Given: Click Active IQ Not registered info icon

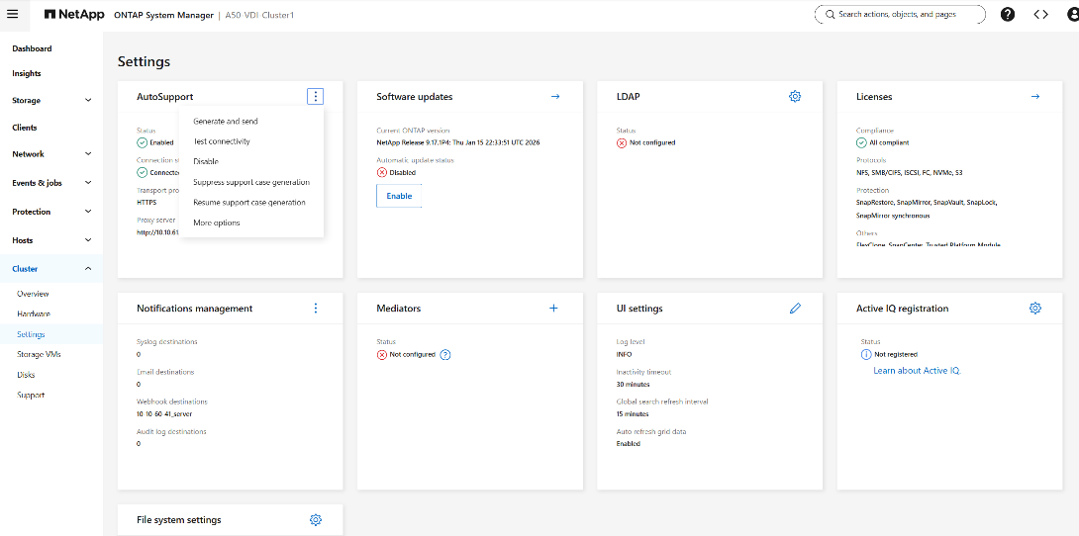Looking at the screenshot, I should [x=866, y=355].
